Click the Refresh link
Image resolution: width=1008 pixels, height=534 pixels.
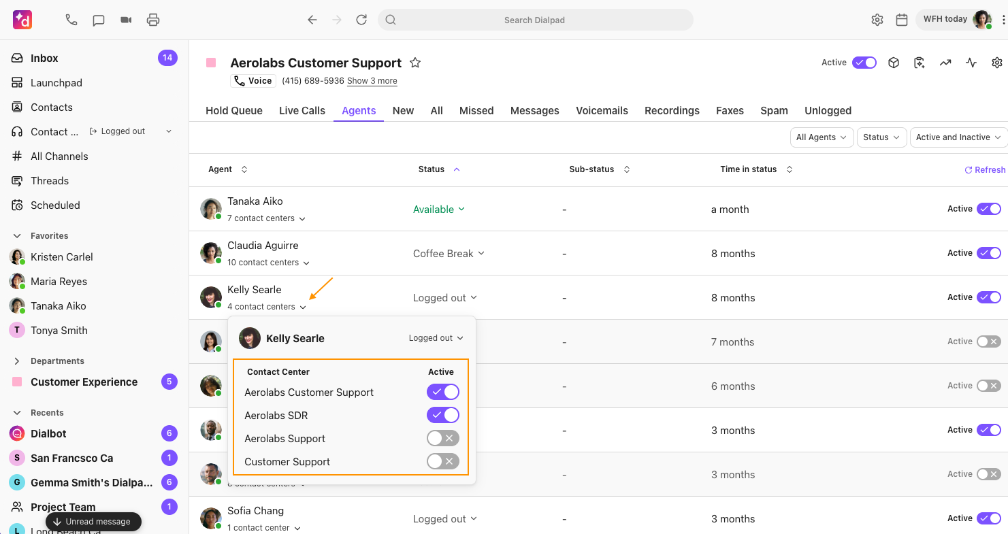(x=985, y=170)
